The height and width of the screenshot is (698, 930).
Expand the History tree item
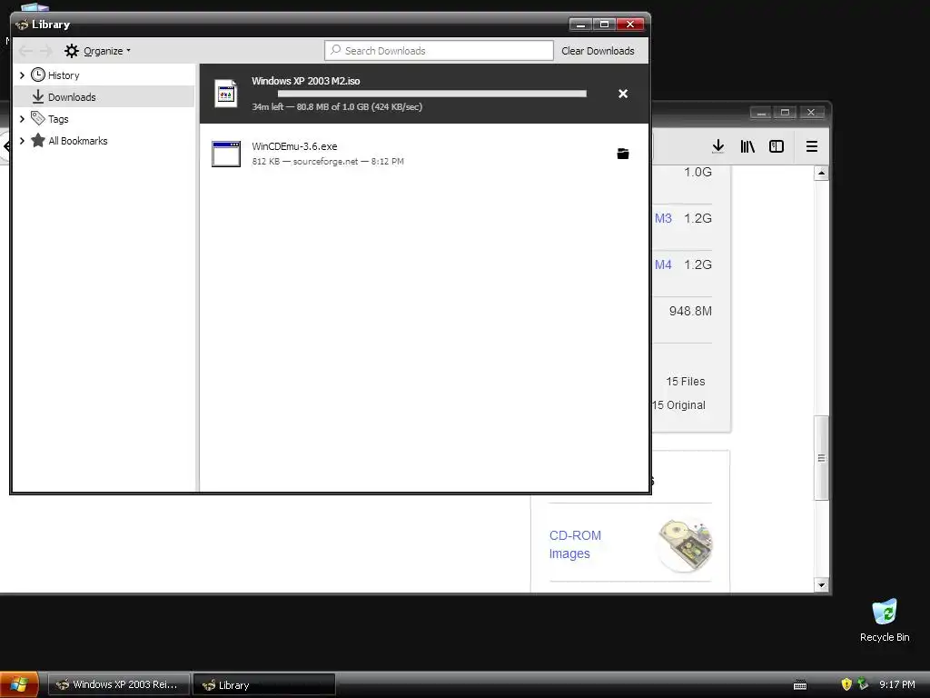(x=22, y=75)
